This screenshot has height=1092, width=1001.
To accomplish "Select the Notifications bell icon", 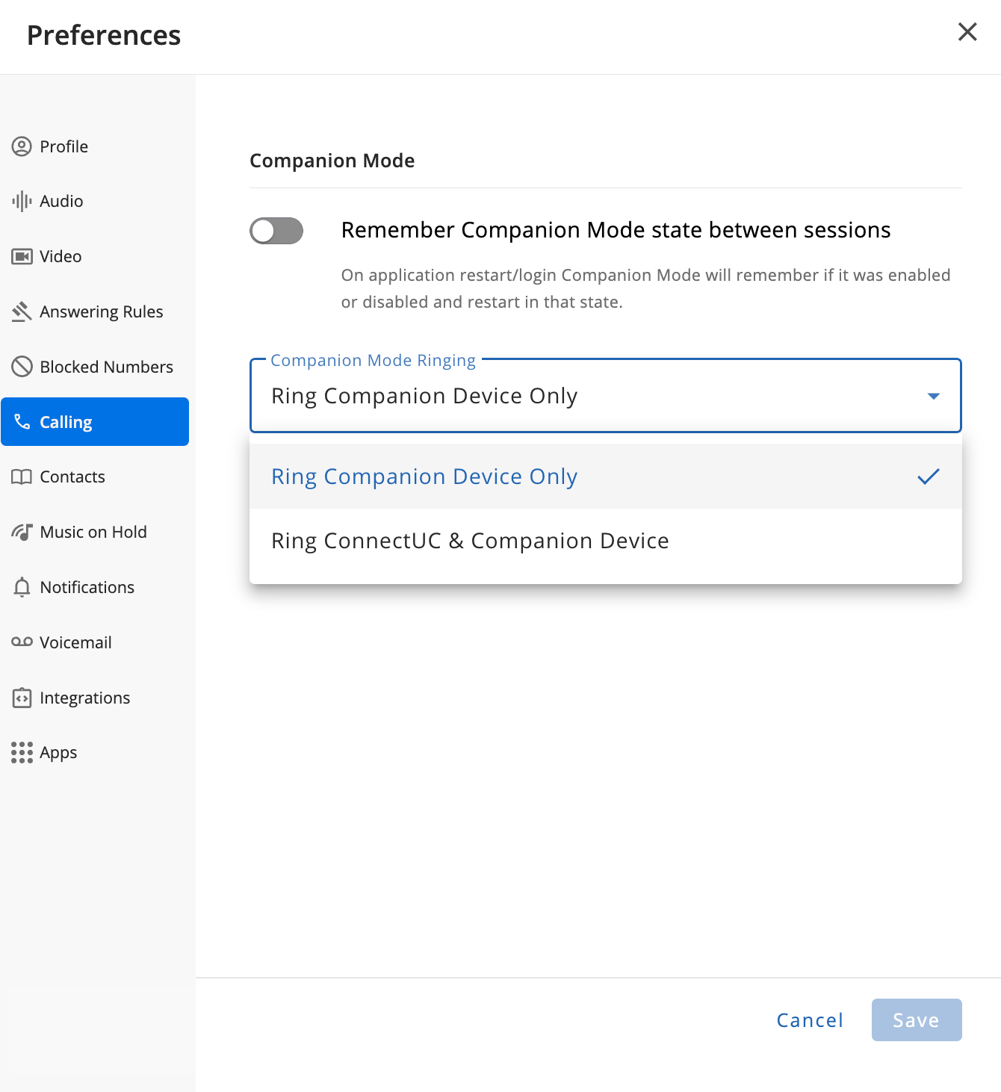I will (x=22, y=587).
